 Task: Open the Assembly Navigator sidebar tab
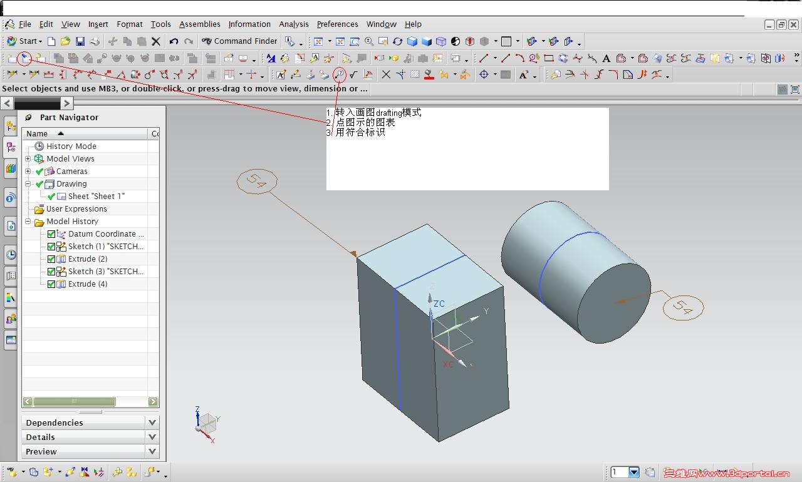point(11,126)
